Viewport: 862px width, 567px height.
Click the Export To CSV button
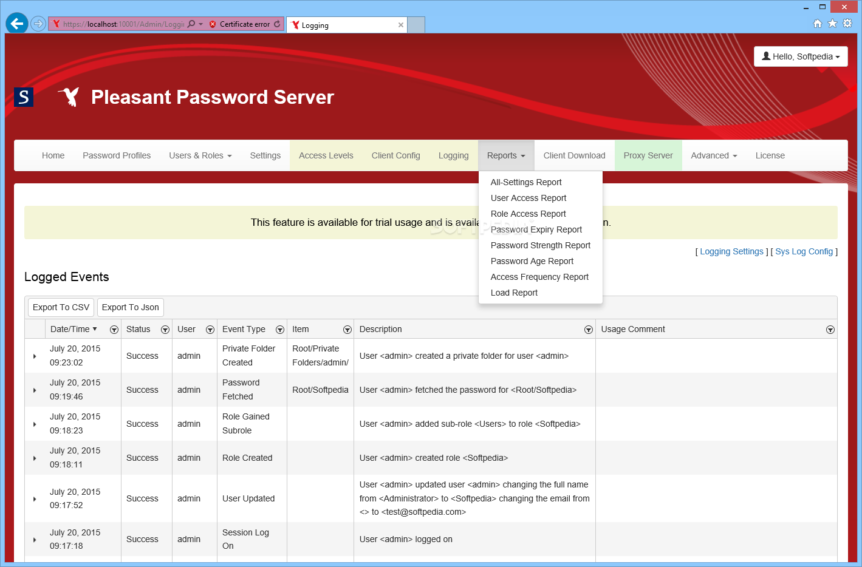pos(61,307)
